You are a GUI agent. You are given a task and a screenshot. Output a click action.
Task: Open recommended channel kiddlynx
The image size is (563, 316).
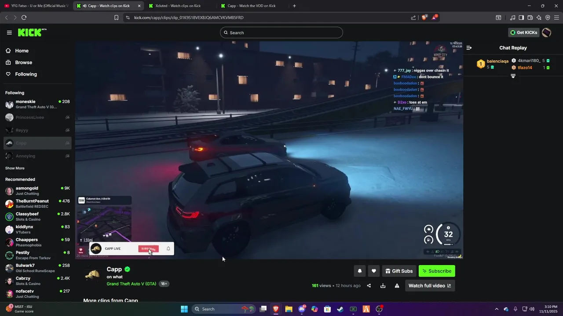click(37, 230)
